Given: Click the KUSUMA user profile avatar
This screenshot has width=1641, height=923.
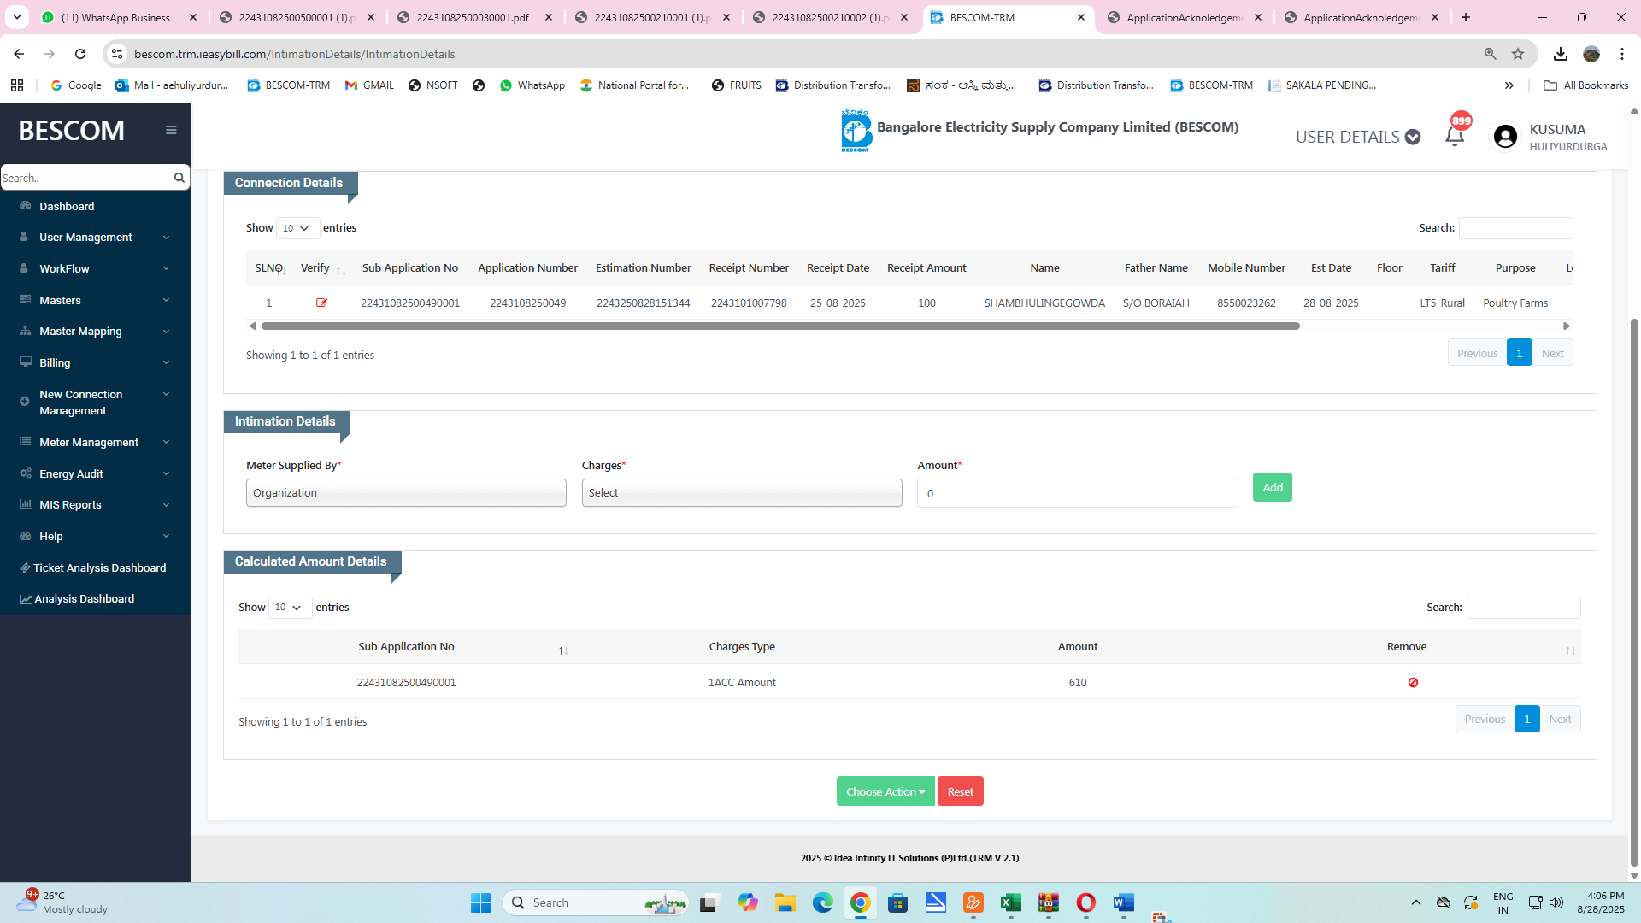Looking at the screenshot, I should click(1505, 137).
